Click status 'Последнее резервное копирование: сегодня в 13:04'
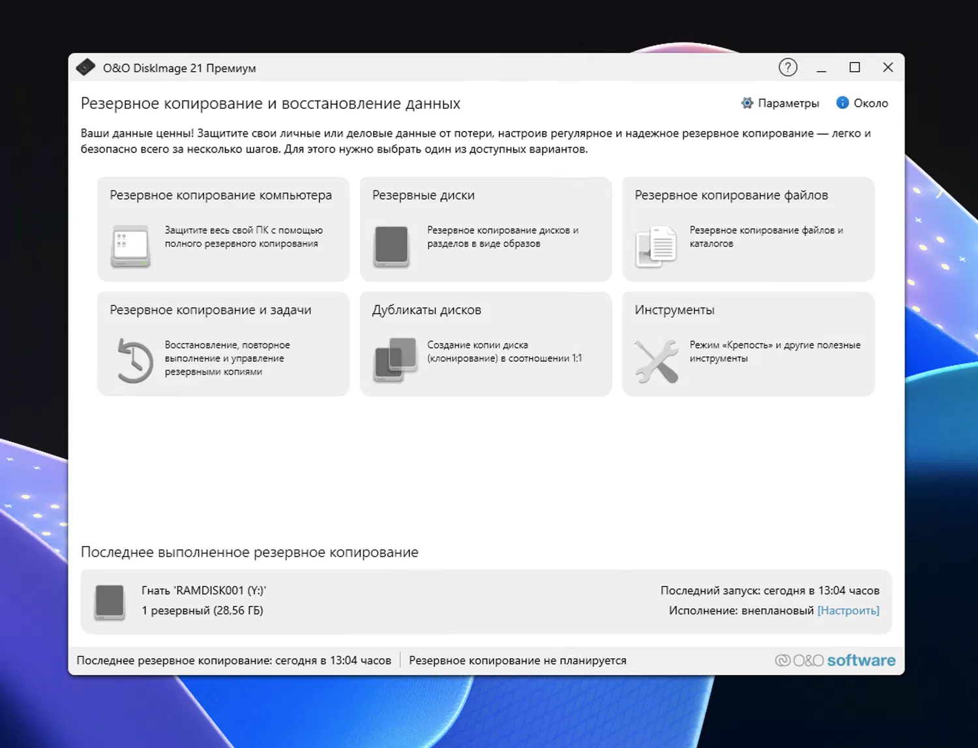This screenshot has height=748, width=978. [x=233, y=660]
